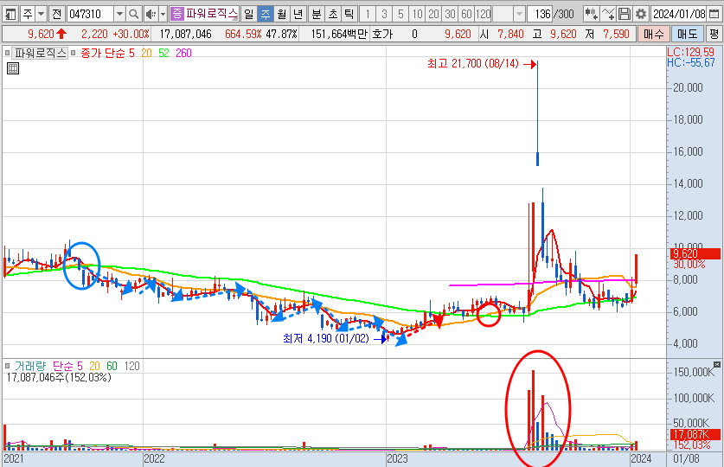The width and height of the screenshot is (724, 467).
Task: Click the red 5 moving average legend
Action: [131, 53]
